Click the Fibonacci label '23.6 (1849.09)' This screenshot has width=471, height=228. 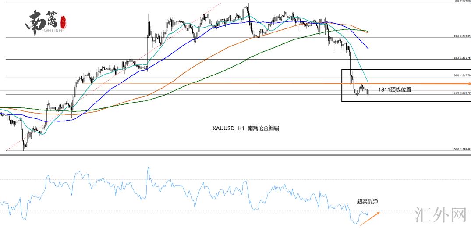(462, 36)
